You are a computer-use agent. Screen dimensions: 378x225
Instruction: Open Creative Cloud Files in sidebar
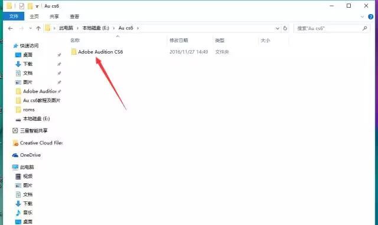click(41, 143)
